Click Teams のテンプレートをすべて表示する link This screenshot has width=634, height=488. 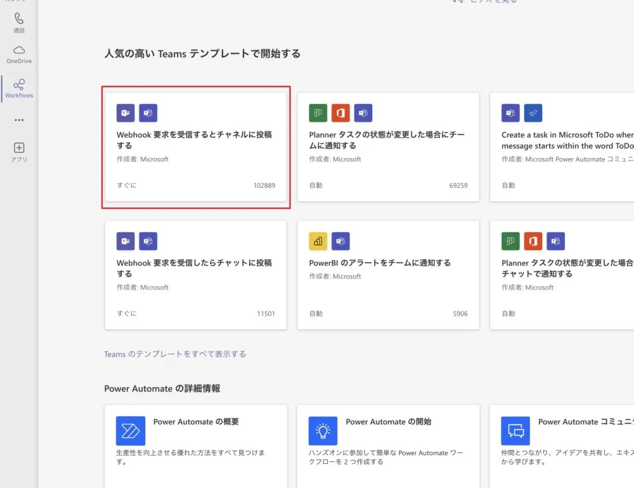click(x=175, y=354)
